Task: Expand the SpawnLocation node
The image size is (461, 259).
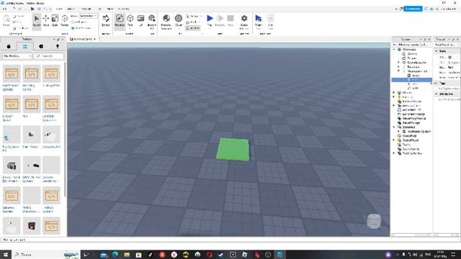Action: coord(398,63)
